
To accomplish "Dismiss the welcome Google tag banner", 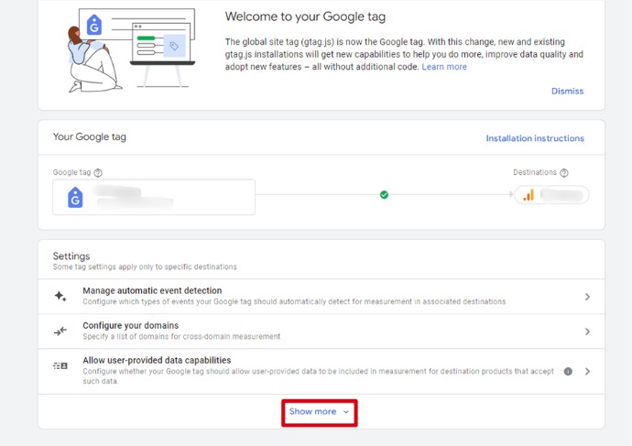I will click(x=567, y=91).
